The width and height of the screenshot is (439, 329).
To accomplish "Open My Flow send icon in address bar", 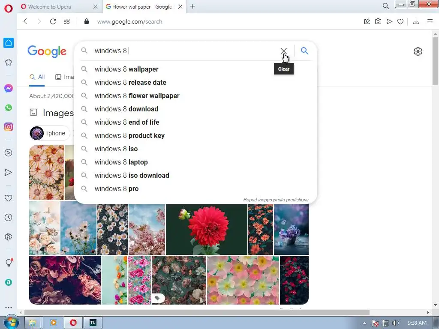I will (x=389, y=21).
